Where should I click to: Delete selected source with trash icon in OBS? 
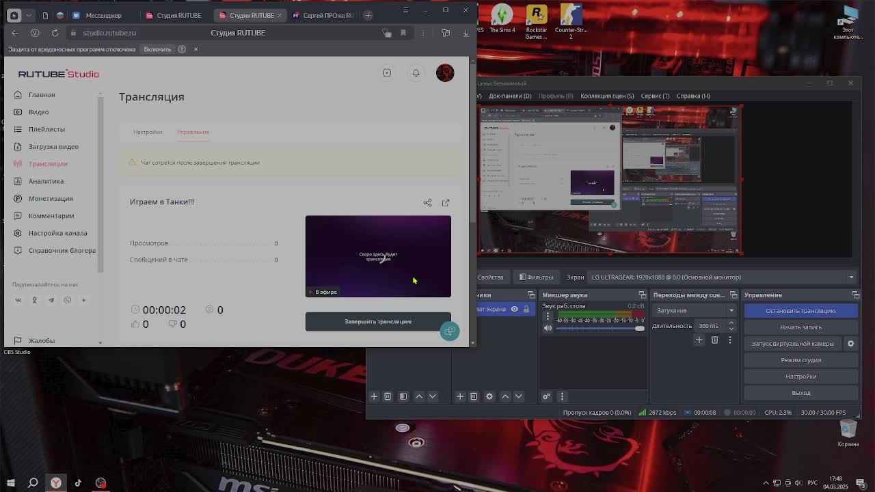tap(474, 396)
